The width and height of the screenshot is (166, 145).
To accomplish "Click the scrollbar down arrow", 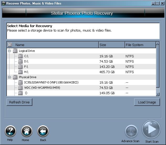I will [x=158, y=94].
